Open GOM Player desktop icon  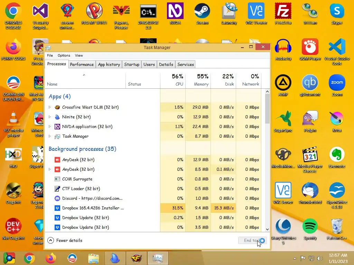pyautogui.click(x=310, y=50)
